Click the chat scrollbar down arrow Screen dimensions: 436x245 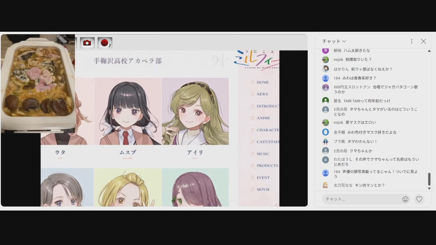coord(429,188)
